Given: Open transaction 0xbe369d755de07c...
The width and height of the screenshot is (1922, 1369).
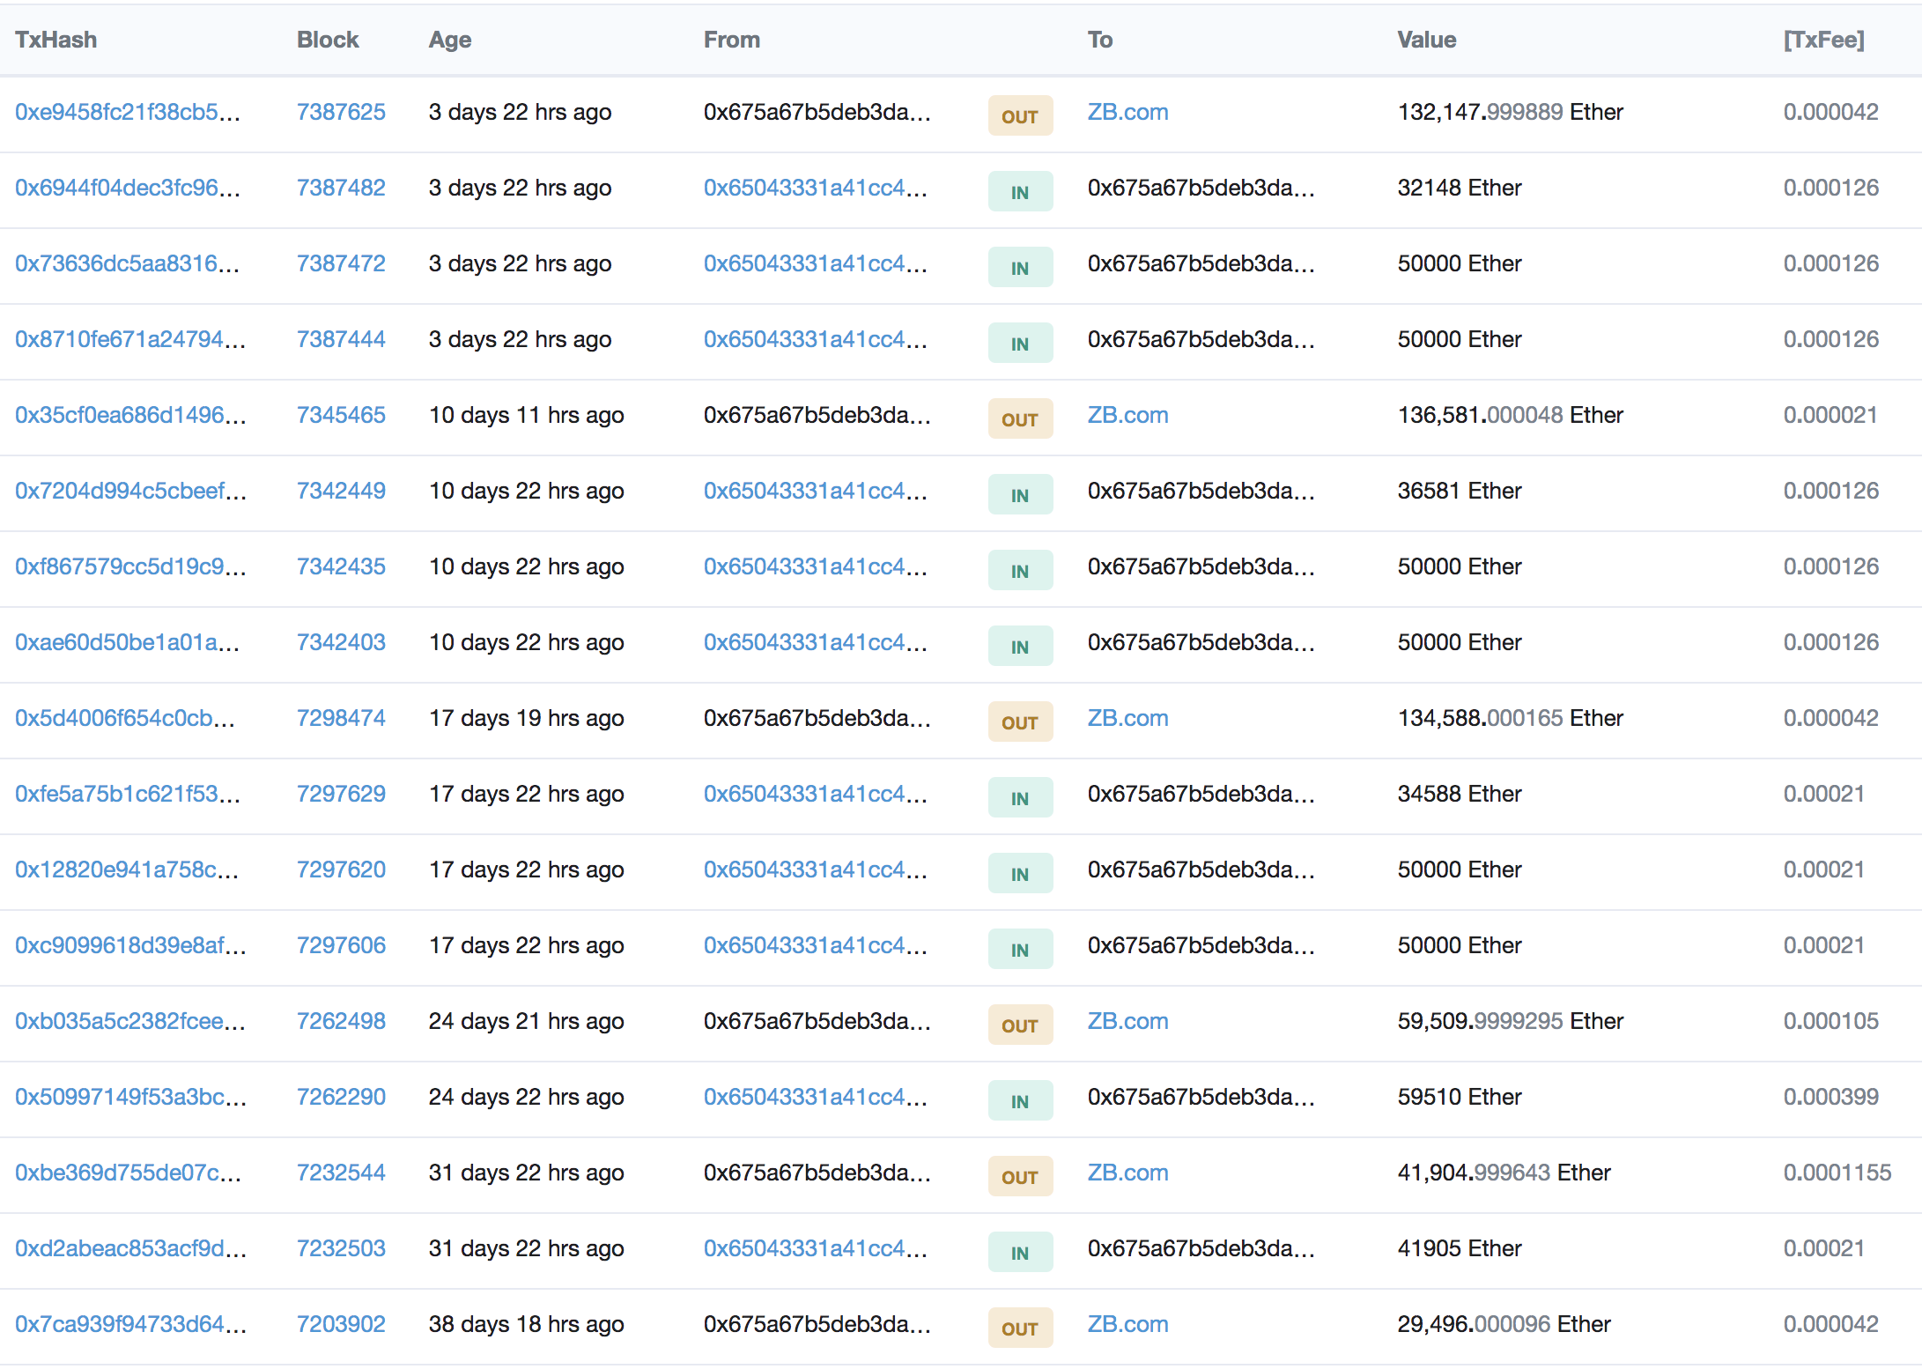Looking at the screenshot, I should (128, 1173).
